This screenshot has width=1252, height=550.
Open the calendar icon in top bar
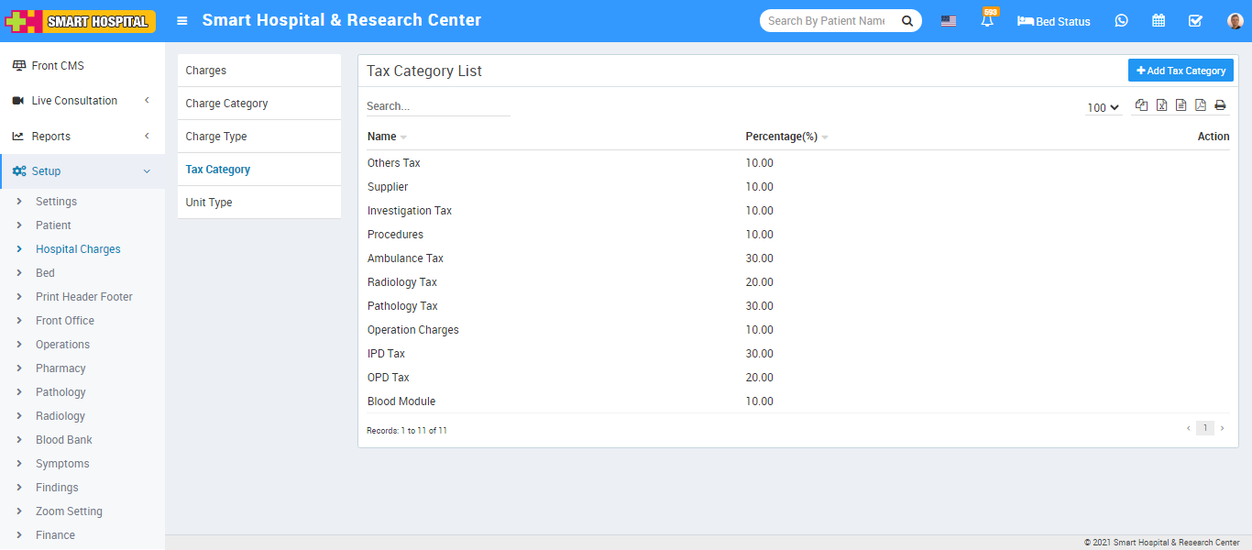(x=1159, y=21)
